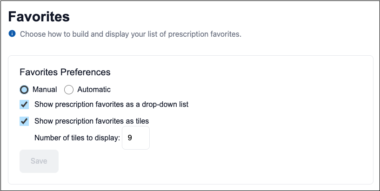Viewport: 380px width, 191px height.
Task: Click the "Automatic" option label text
Action: [x=94, y=89]
